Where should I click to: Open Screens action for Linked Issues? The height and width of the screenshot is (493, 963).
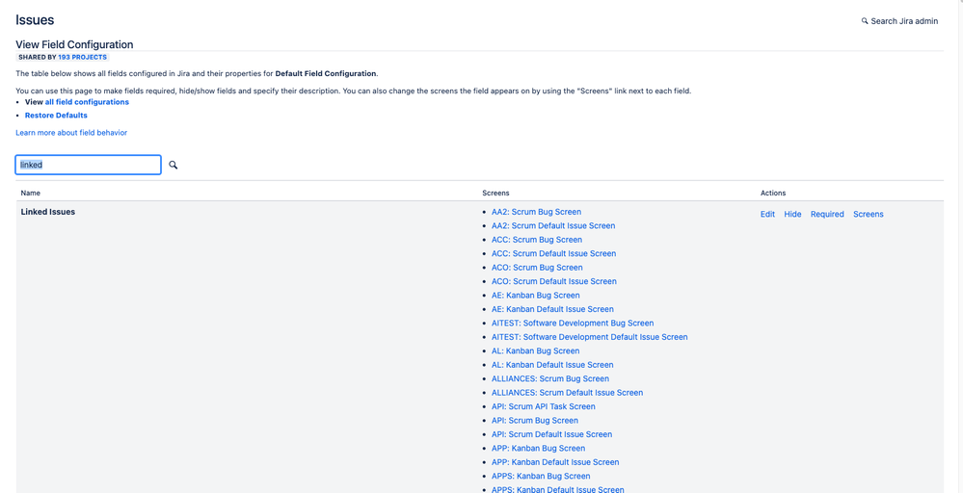(869, 214)
